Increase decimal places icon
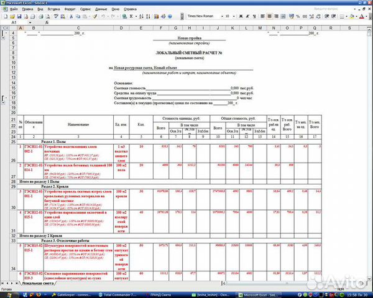Screen dimensions: 373x298 311,16
